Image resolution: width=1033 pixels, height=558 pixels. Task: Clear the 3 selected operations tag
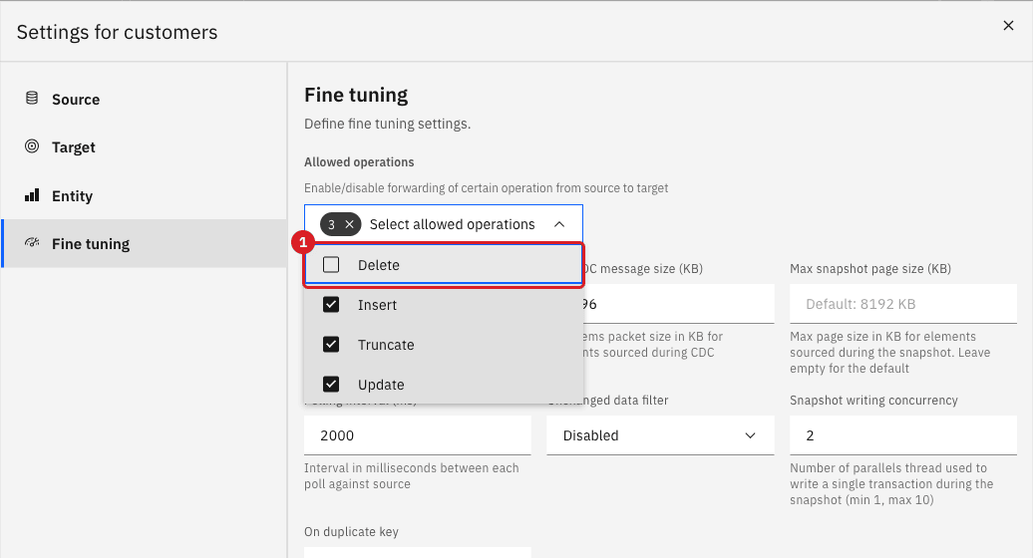click(349, 224)
